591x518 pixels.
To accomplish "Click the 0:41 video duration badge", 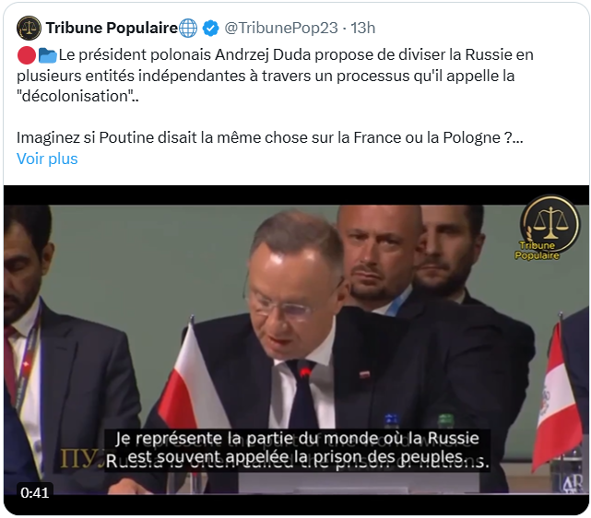I will 35,492.
